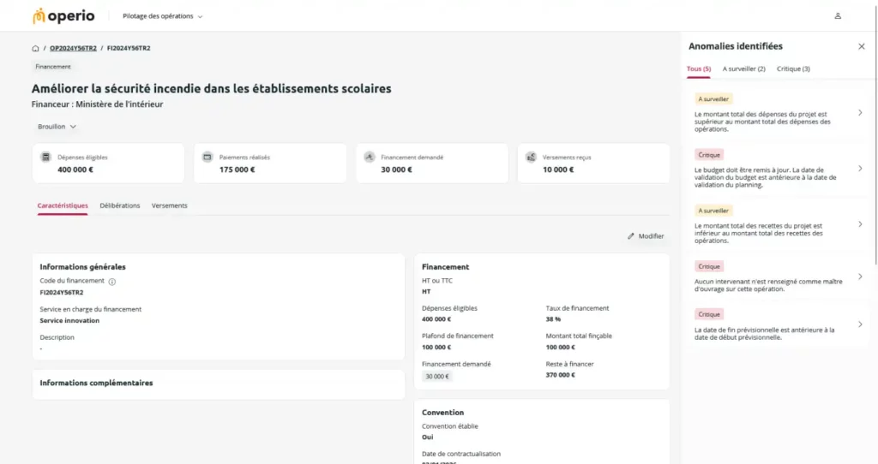This screenshot has width=878, height=464.
Task: Open Pilotage des opérations dropdown menu
Action: 162,16
